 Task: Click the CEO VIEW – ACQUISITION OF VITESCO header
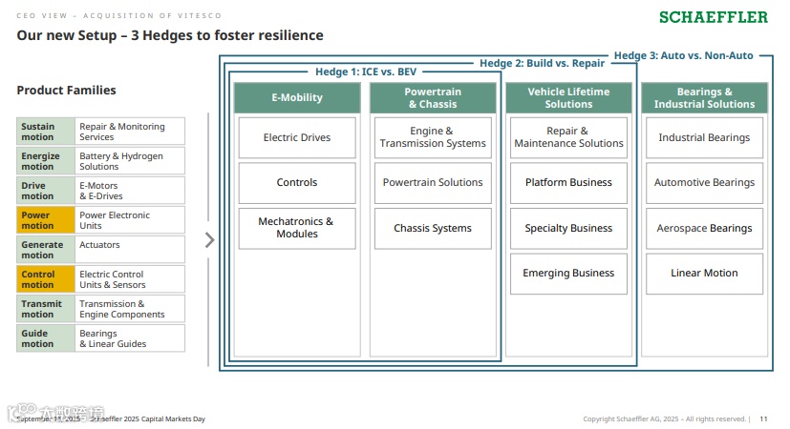118,15
